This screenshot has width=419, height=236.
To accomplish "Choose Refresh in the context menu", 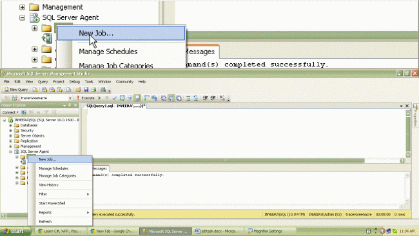I will [60, 222].
